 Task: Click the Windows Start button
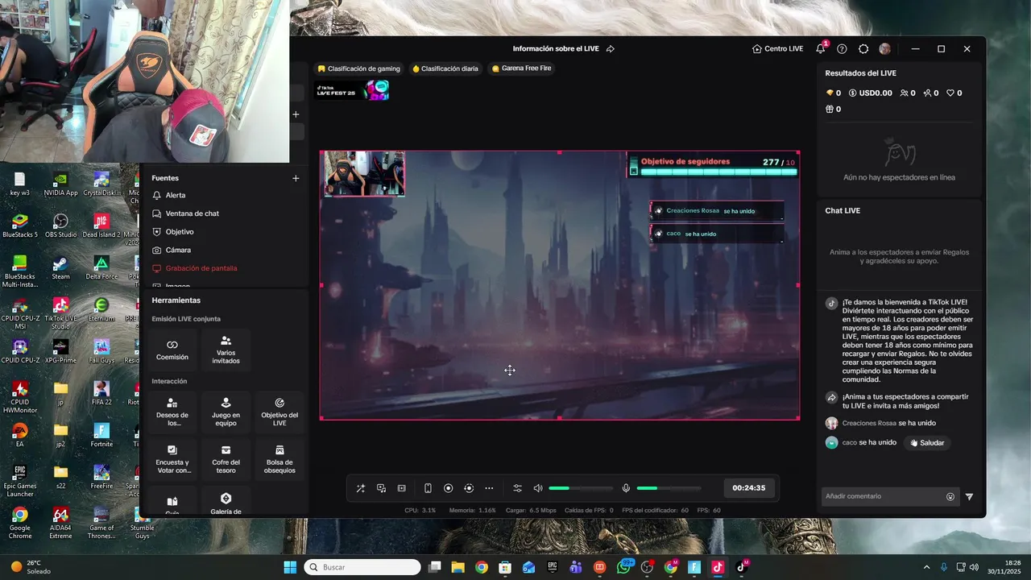pos(290,567)
